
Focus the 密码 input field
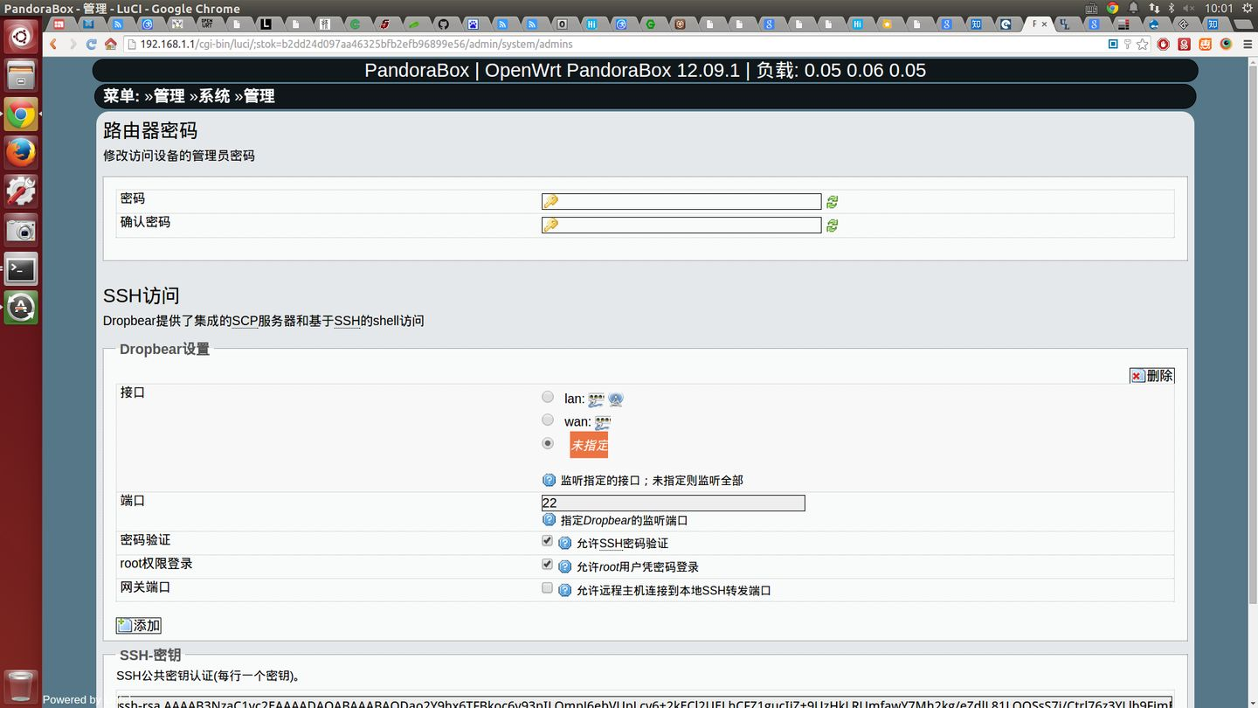[681, 202]
